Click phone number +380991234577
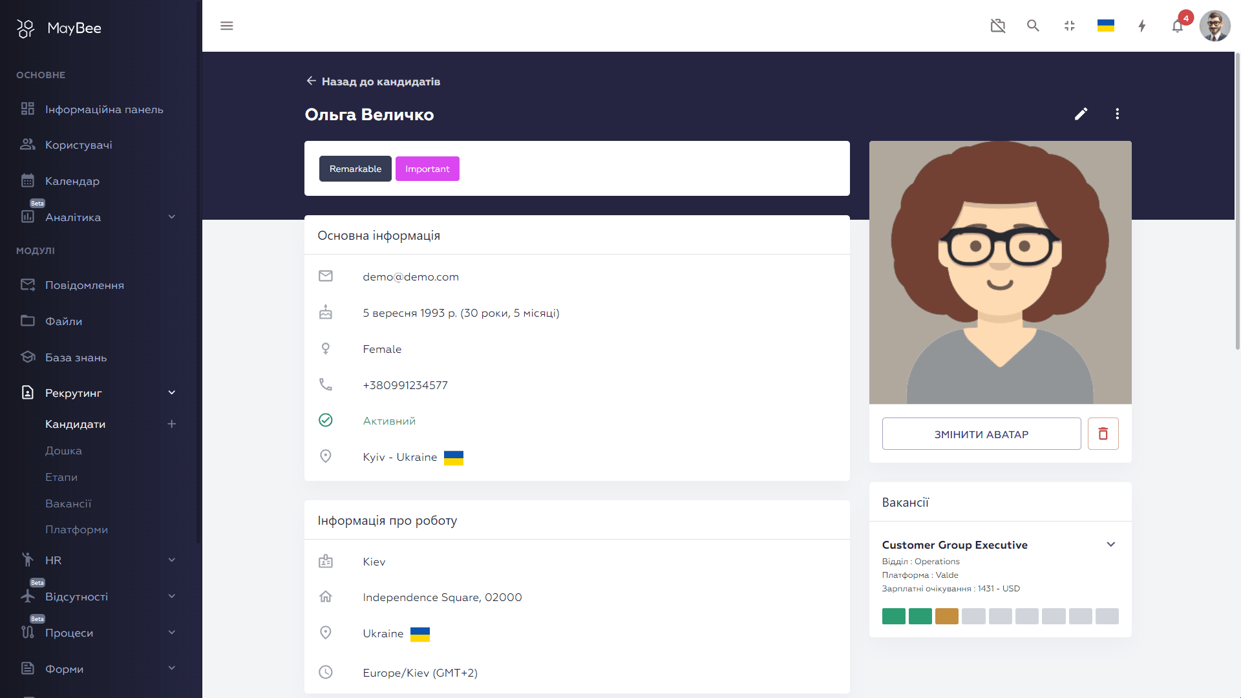1241x698 pixels. coord(405,385)
